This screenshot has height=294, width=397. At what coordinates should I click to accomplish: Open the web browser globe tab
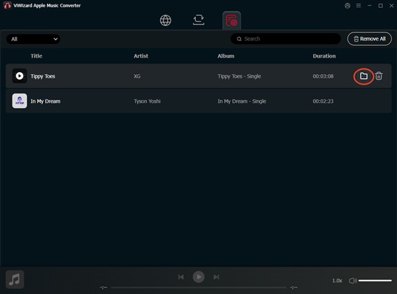click(165, 21)
